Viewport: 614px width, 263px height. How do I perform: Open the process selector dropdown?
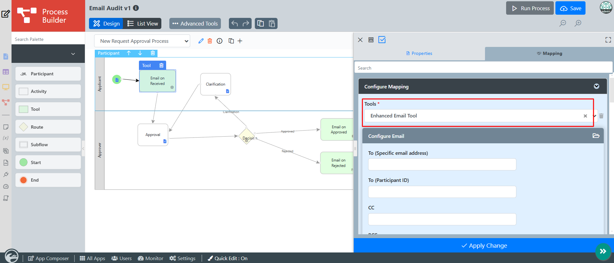142,41
